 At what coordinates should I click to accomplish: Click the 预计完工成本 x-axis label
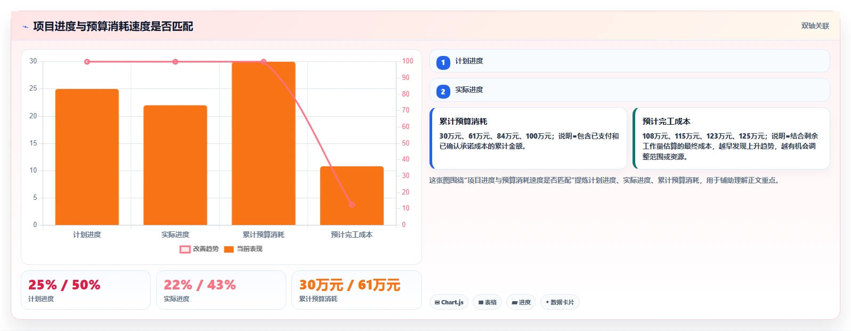pyautogui.click(x=352, y=235)
